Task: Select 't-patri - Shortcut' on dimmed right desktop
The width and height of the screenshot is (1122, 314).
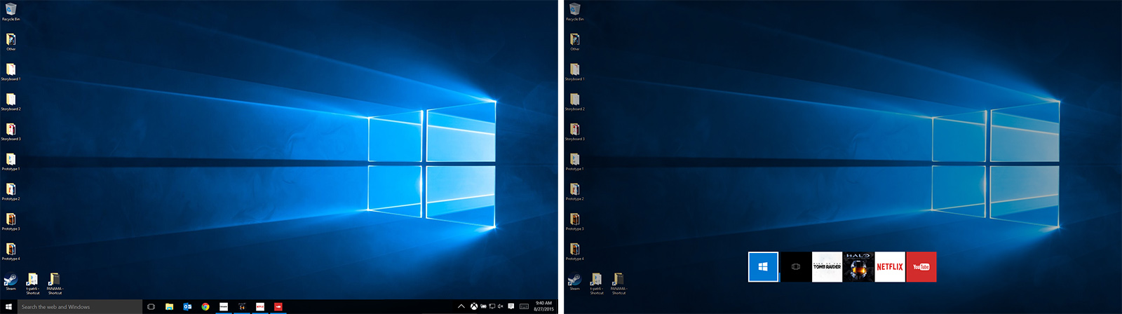Action: [597, 284]
